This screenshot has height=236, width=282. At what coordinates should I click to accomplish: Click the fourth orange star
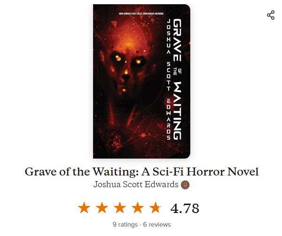click(138, 208)
